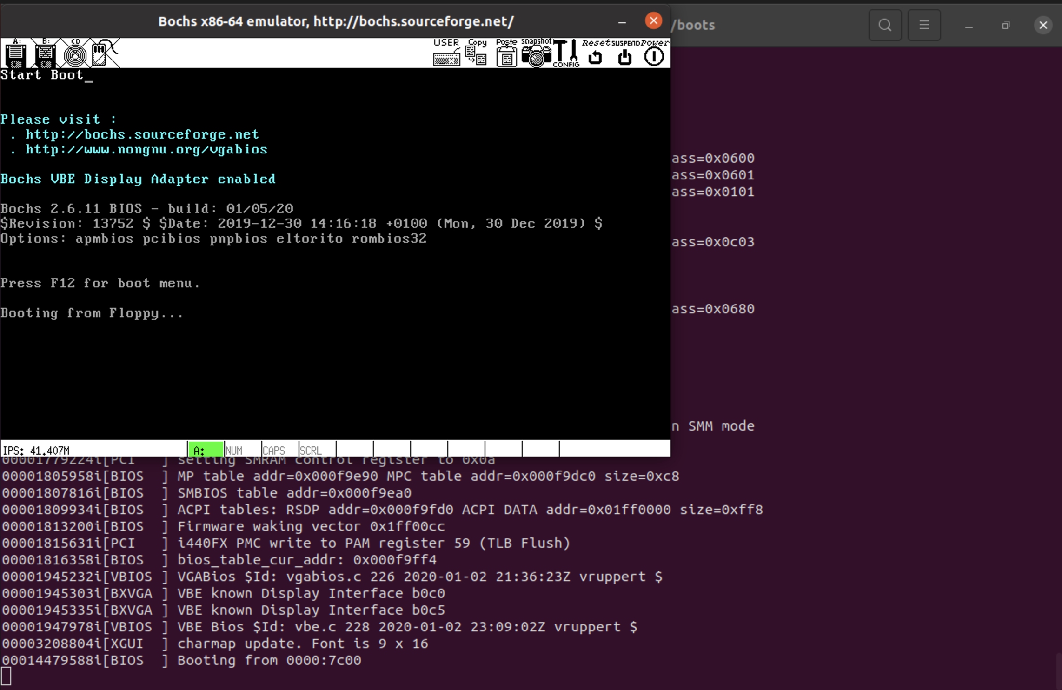The width and height of the screenshot is (1062, 690).
Task: Close the Bochs emulator window
Action: [x=653, y=21]
